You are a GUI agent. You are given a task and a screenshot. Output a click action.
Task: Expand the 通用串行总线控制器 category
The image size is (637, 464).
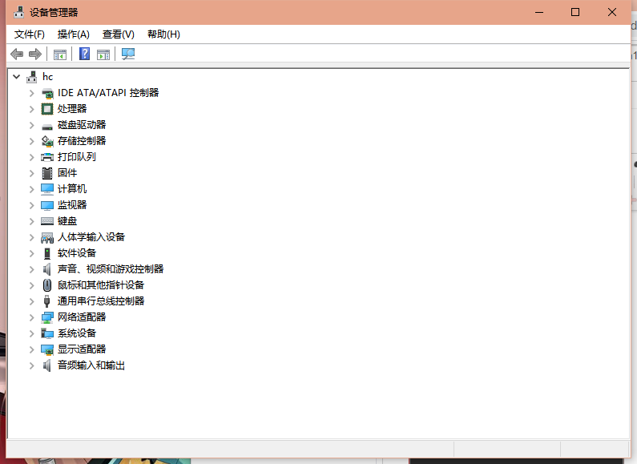[32, 301]
